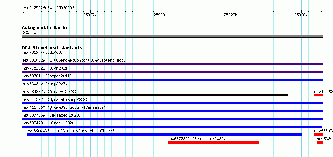Click the 25929k ruler tick label

coord(230,15)
